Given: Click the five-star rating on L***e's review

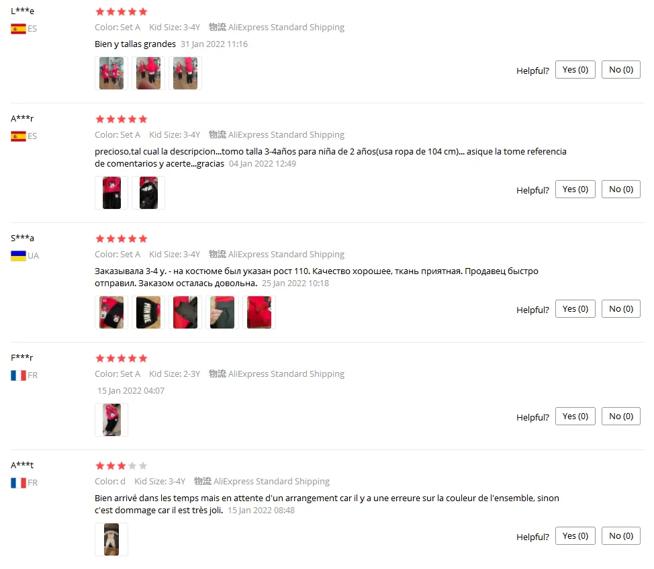Looking at the screenshot, I should [122, 11].
